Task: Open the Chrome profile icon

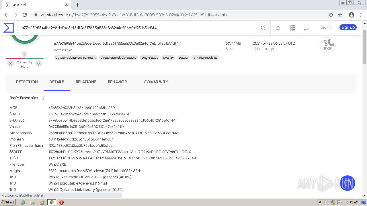Action: tap(352, 15)
